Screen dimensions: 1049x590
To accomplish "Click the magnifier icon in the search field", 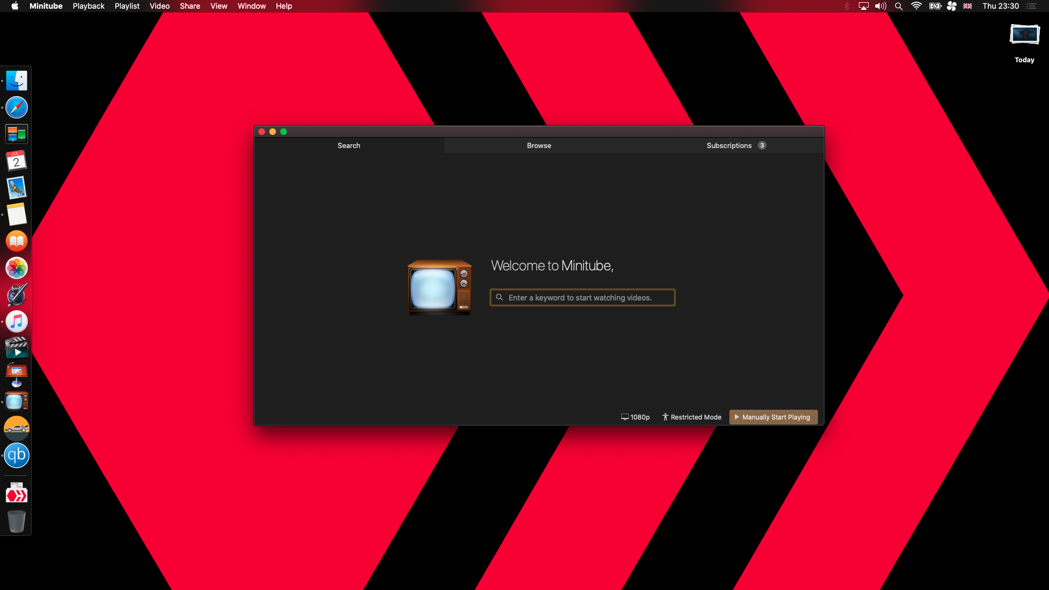I will [x=499, y=298].
